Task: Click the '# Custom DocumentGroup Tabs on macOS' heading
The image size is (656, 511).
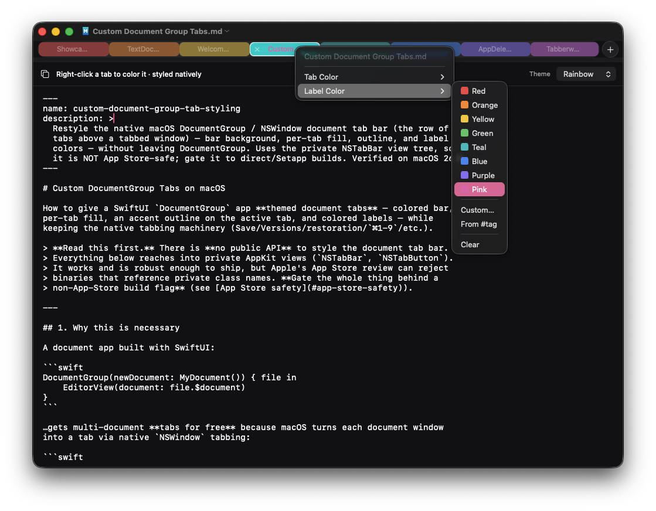Action: click(134, 188)
